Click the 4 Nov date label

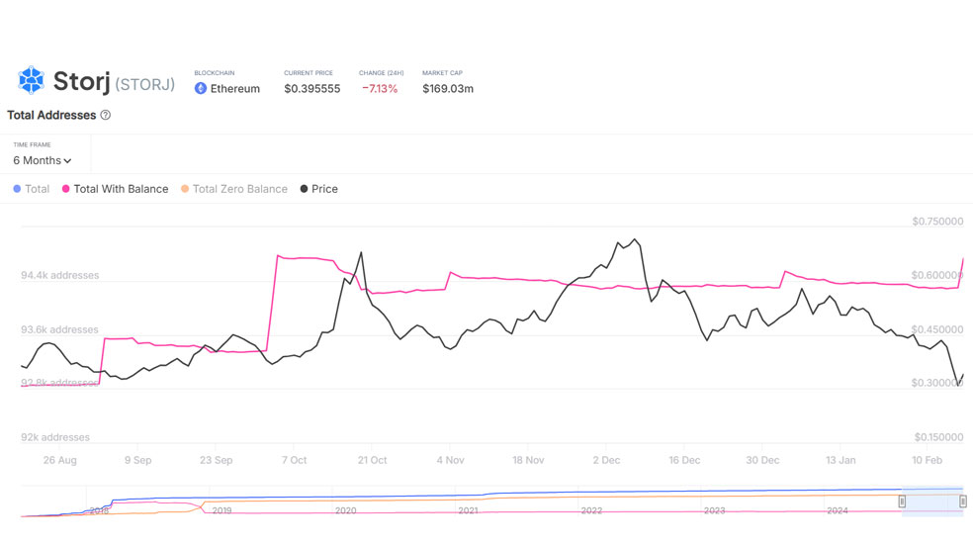click(x=450, y=460)
